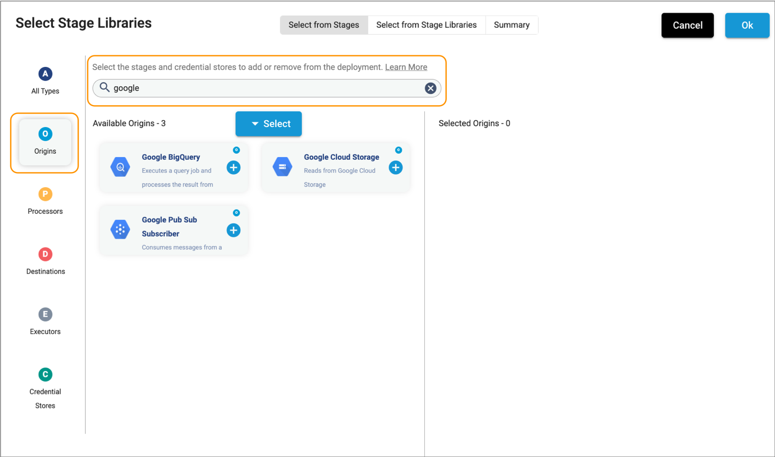Click the origin badge on Google BigQuery card

point(237,150)
